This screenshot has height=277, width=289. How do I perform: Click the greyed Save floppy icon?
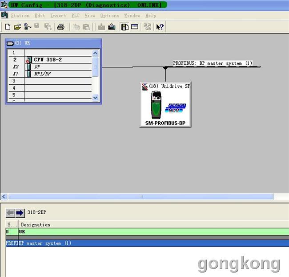36,26
